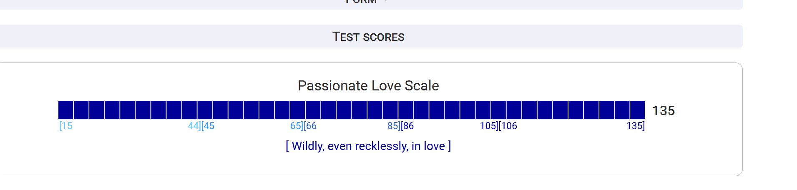Viewport: 797px width, 190px height.
Task: Click the "[106" range start label
Action: pos(508,126)
